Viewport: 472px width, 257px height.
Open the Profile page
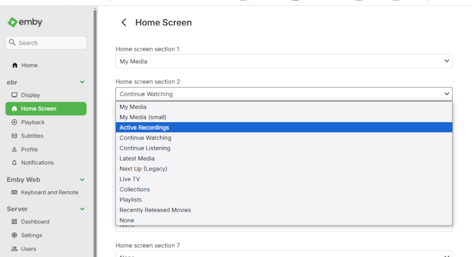[29, 149]
